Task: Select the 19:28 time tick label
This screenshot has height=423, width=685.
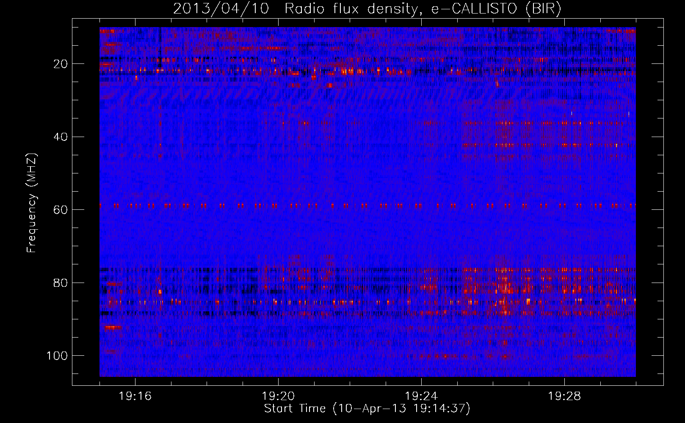Action: click(x=564, y=396)
